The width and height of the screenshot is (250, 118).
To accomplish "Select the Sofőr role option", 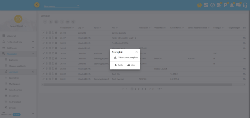I will click(119, 65).
